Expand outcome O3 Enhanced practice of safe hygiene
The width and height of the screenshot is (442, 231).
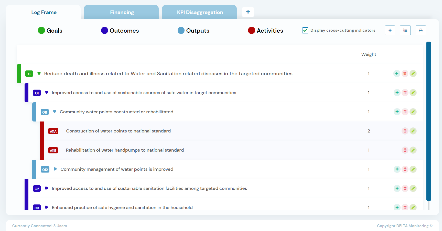47,207
